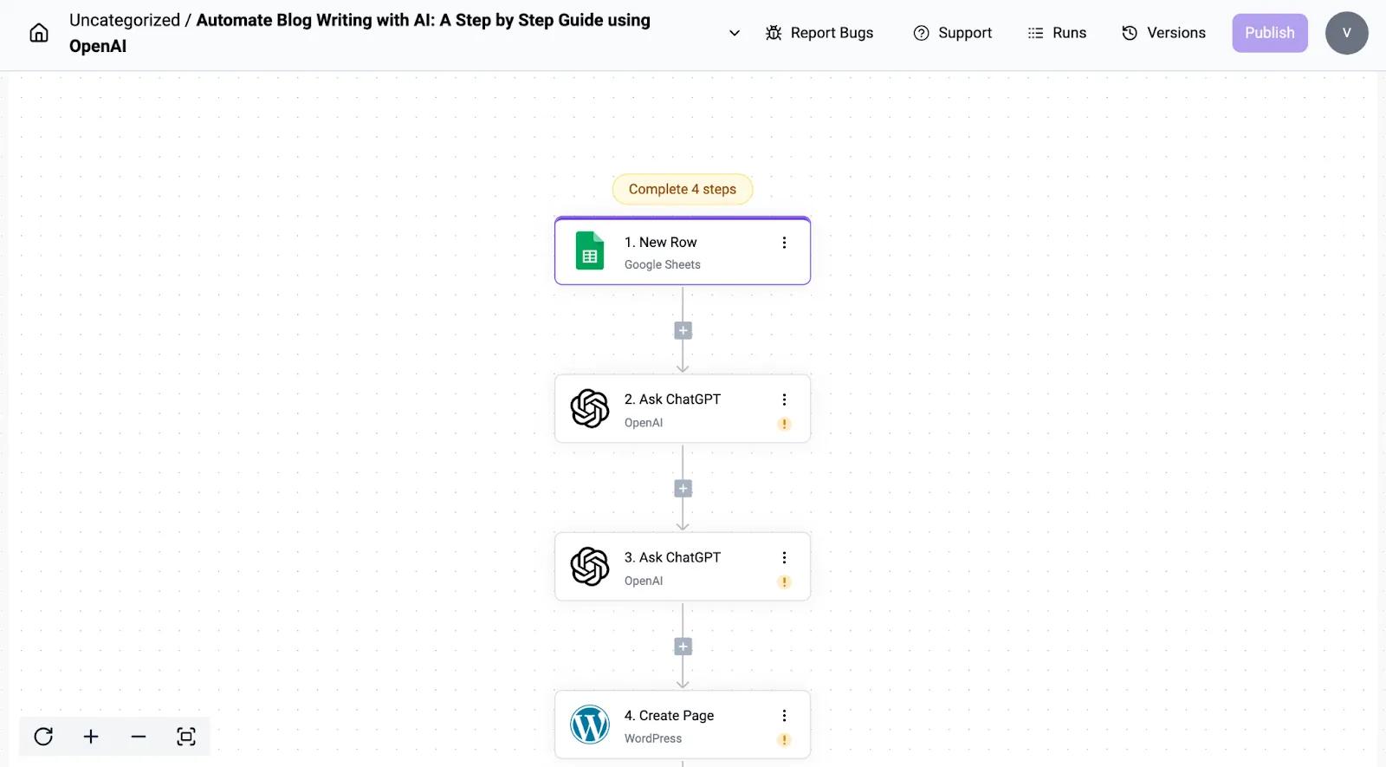This screenshot has height=767, width=1386.
Task: Open options menu for step 2 Ask ChatGPT
Action: 784,400
